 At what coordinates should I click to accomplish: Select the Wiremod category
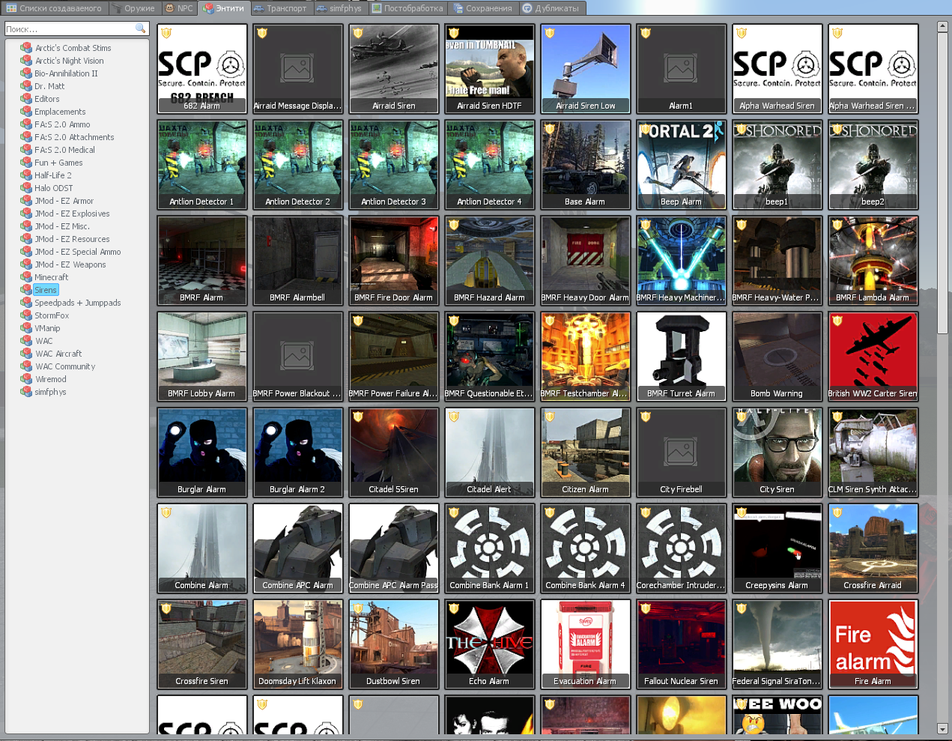tap(50, 379)
